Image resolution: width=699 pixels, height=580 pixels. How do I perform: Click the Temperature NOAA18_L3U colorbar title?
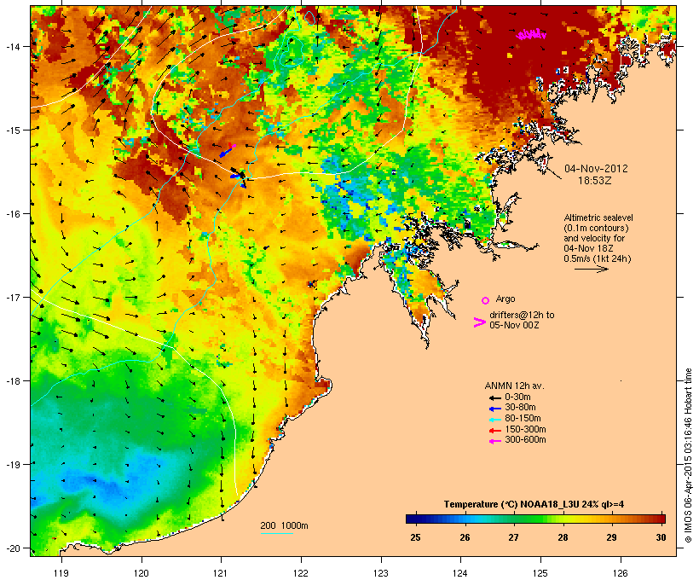click(534, 504)
